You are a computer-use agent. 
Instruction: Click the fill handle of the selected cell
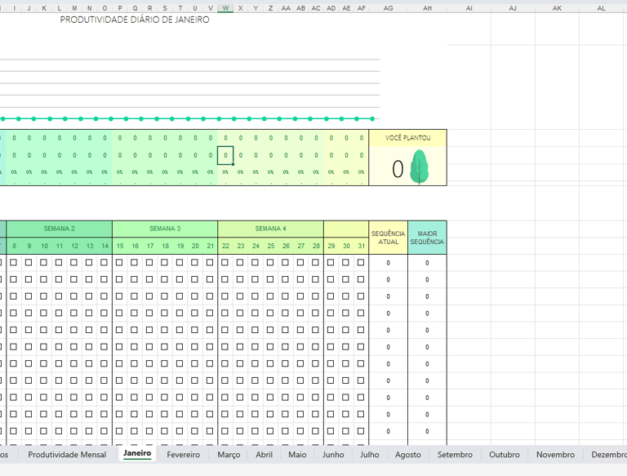tap(233, 164)
